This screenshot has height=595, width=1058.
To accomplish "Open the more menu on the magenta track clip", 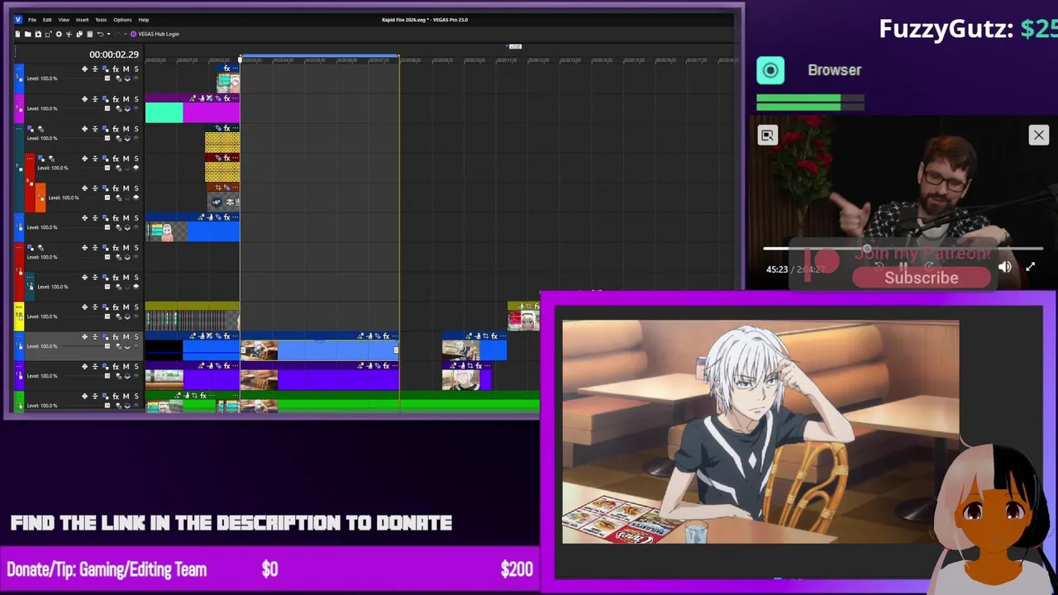I will coord(236,98).
